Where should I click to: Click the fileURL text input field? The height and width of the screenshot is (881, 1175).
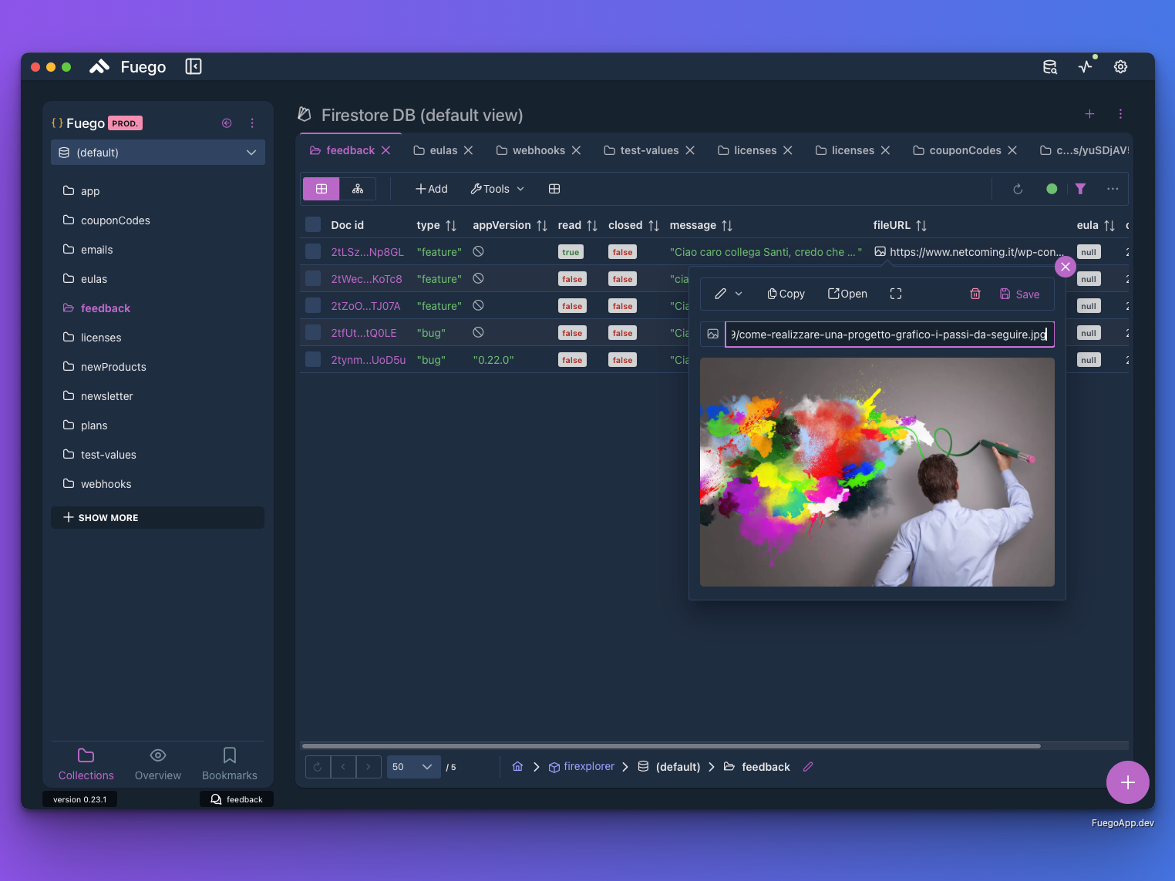pyautogui.click(x=890, y=335)
